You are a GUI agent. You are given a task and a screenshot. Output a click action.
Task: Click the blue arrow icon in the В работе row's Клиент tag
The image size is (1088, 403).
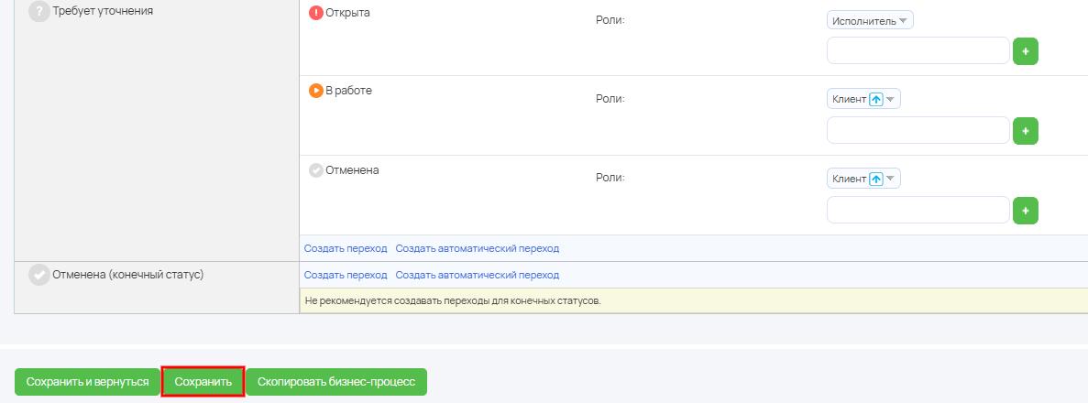click(876, 99)
